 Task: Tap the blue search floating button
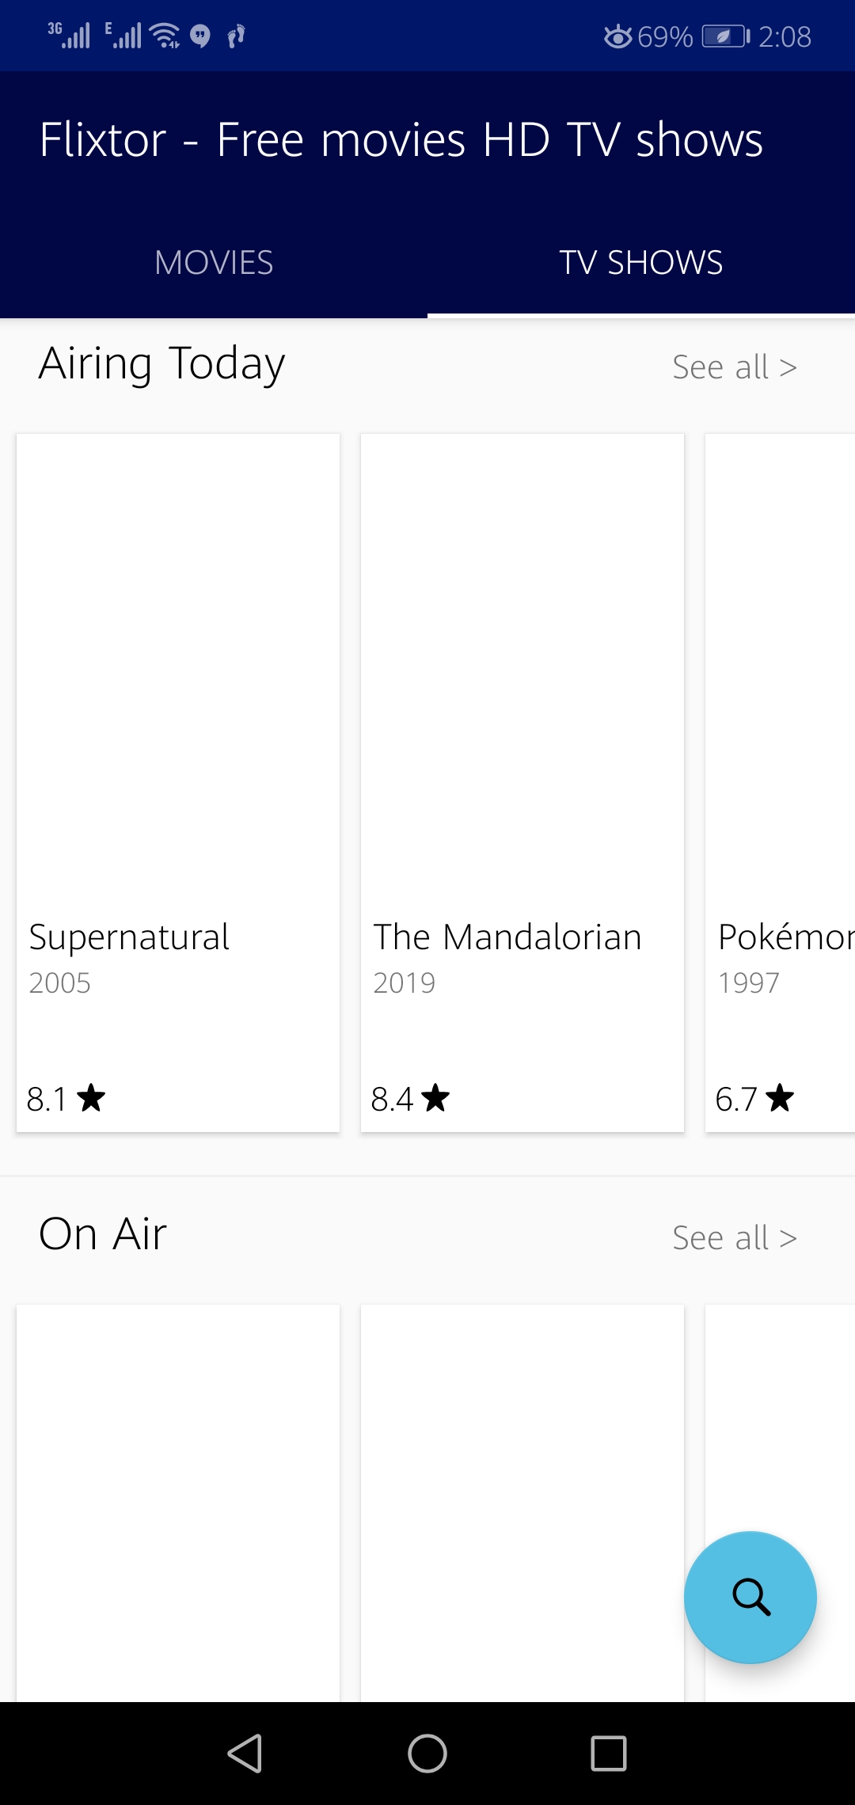(x=750, y=1597)
